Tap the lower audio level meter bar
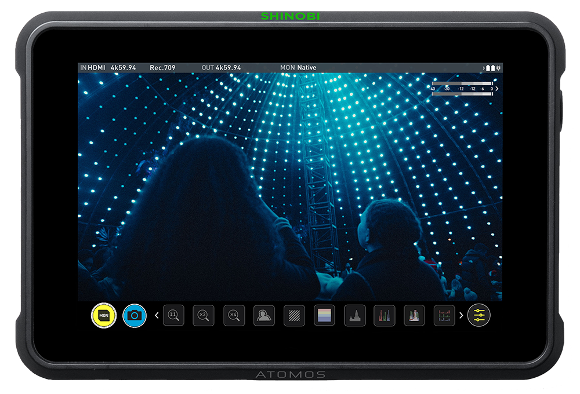The height and width of the screenshot is (394, 580). click(x=462, y=94)
